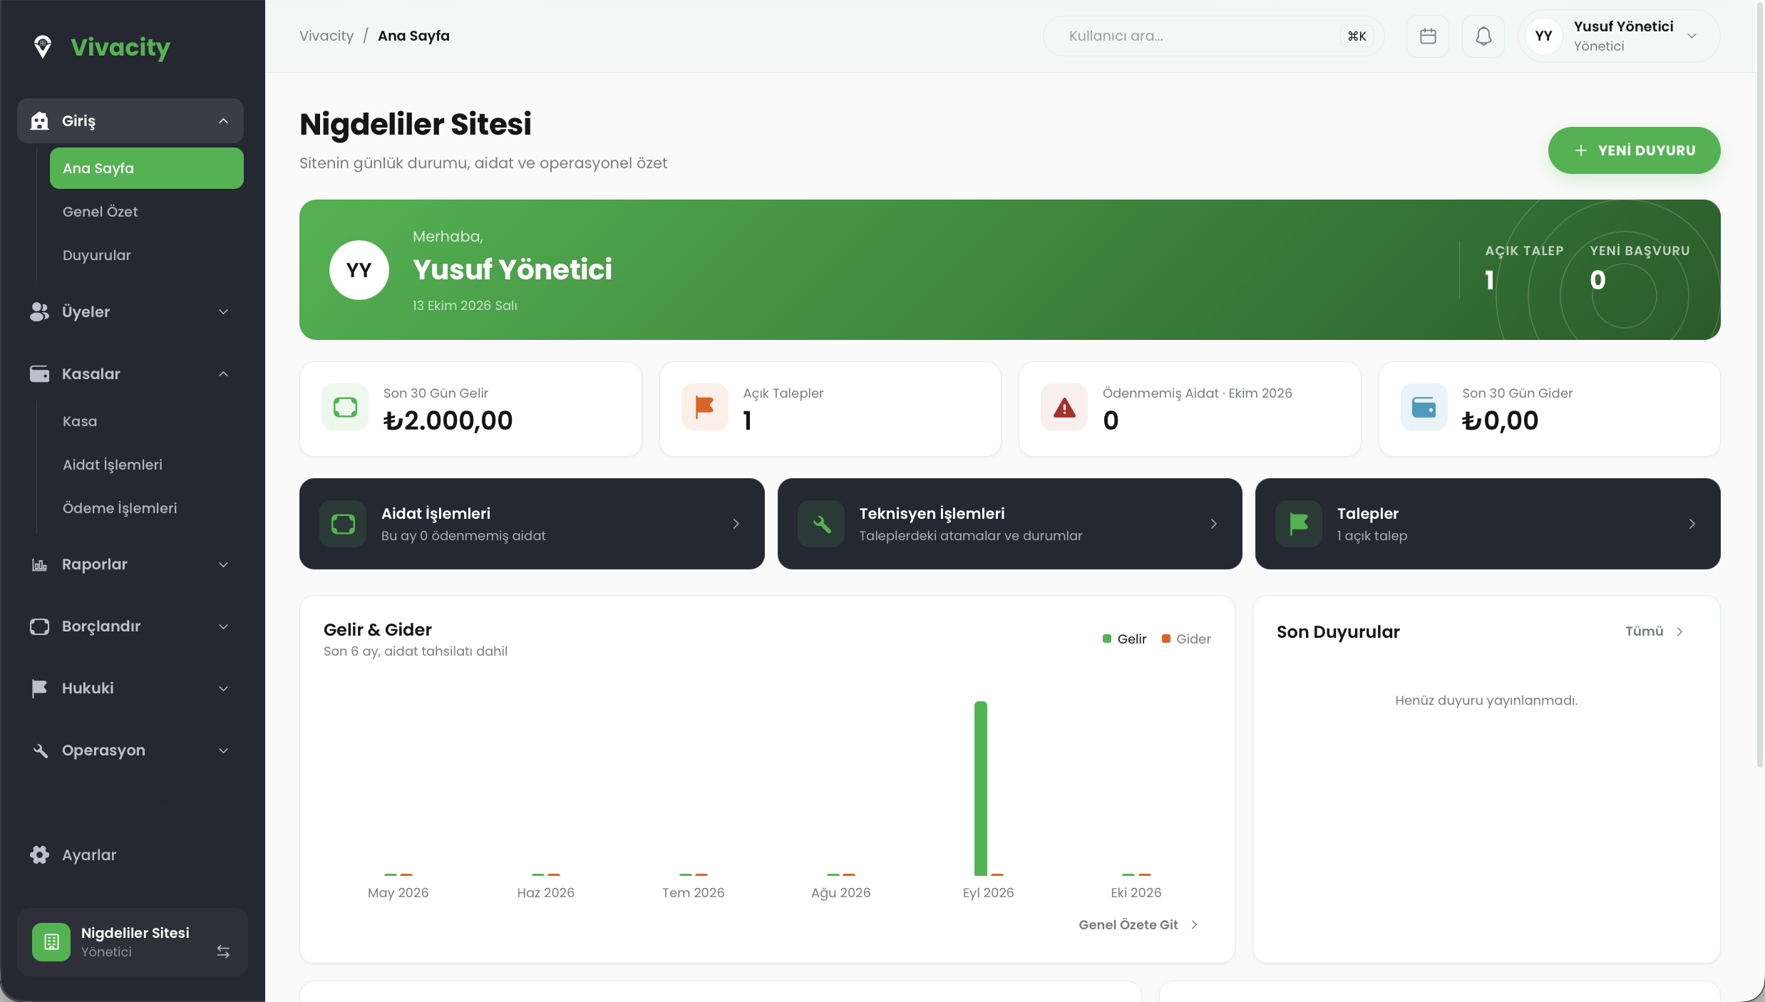Click the Operasyon wrench icon in sidebar

point(40,750)
